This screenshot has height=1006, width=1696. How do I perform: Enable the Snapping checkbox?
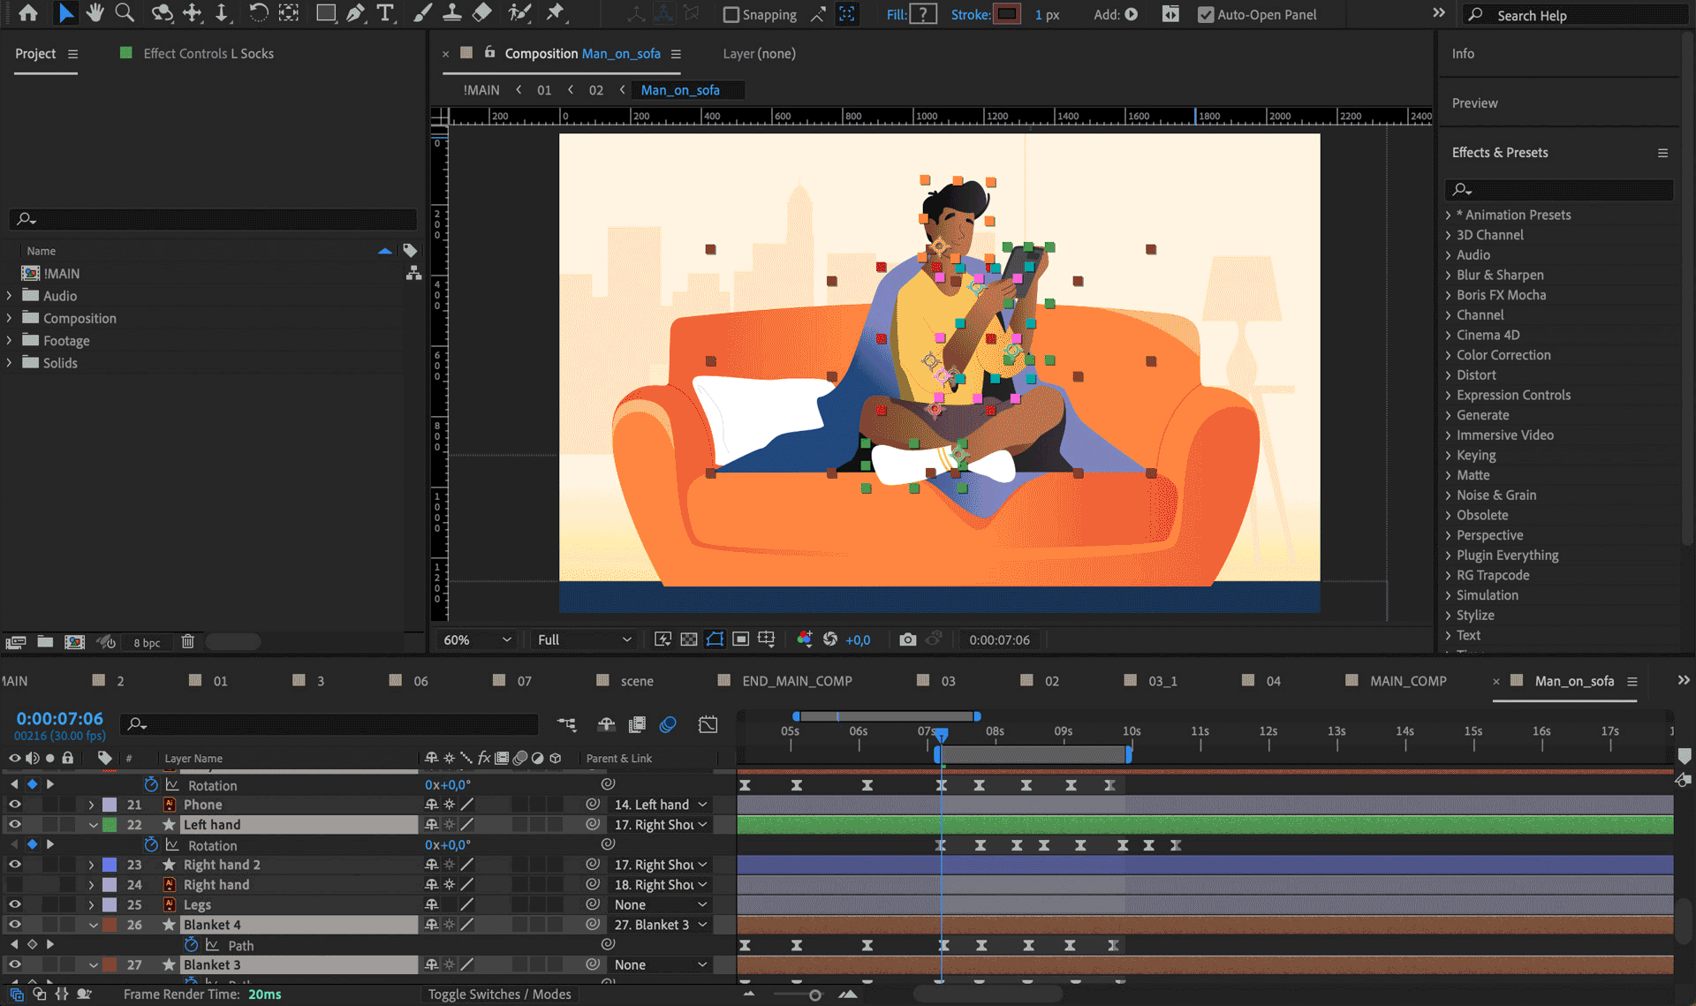point(731,15)
